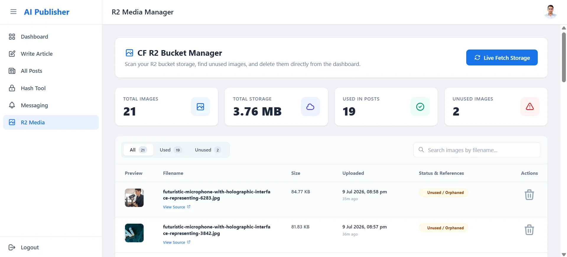The image size is (567, 257).
Task: Click Unused / Orphaned badge for 3842.jpg
Action: (444, 228)
